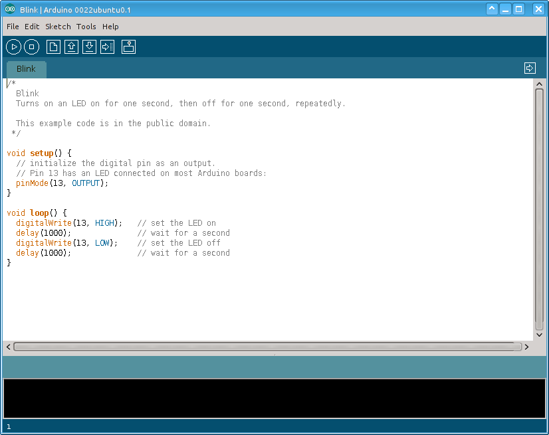Open the tab menu arrow icon

(x=530, y=68)
